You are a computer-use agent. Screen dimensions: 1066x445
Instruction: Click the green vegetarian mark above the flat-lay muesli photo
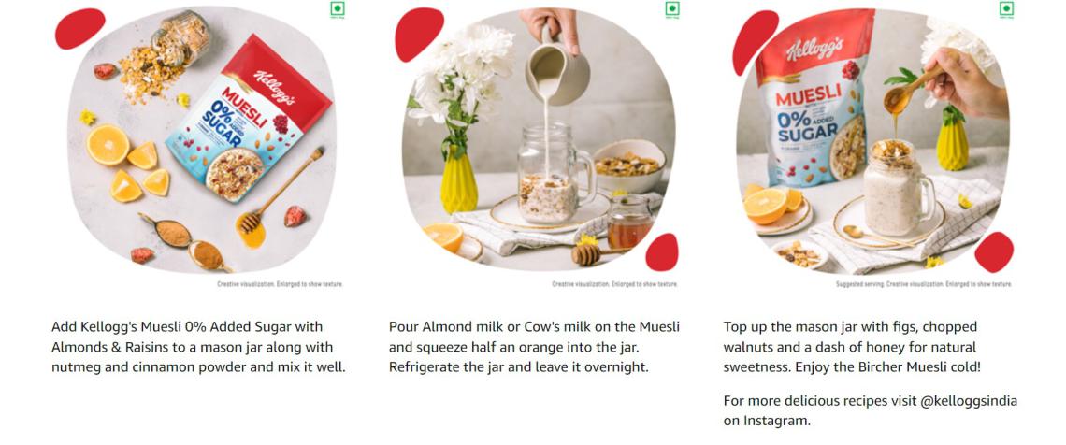pos(338,9)
